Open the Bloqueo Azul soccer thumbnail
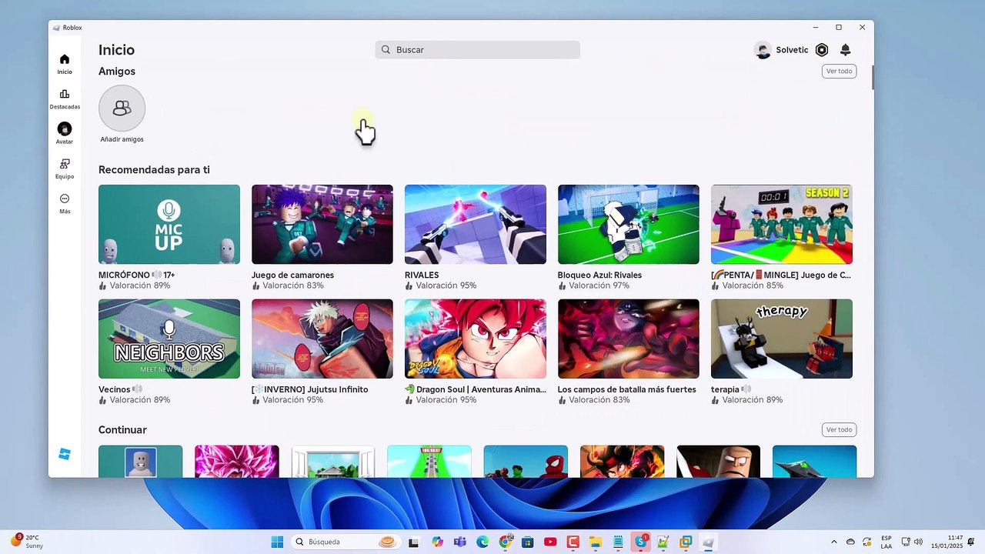Image resolution: width=985 pixels, height=554 pixels. (x=629, y=224)
